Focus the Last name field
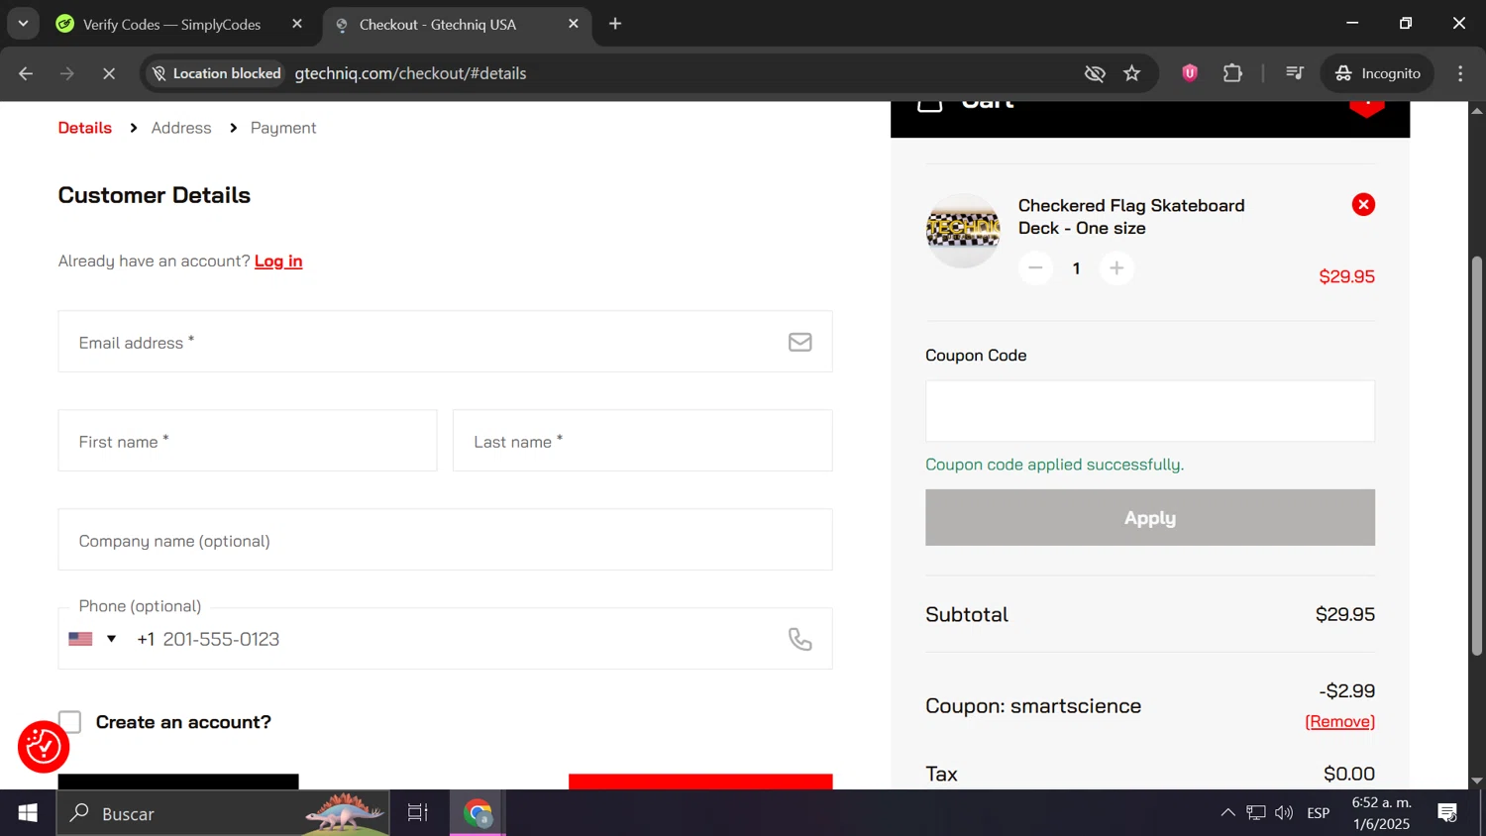The image size is (1486, 836). coord(642,441)
